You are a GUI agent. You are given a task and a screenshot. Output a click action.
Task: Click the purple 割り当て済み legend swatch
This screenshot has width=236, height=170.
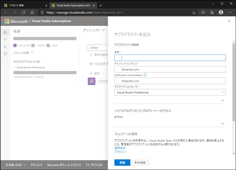(x=15, y=46)
